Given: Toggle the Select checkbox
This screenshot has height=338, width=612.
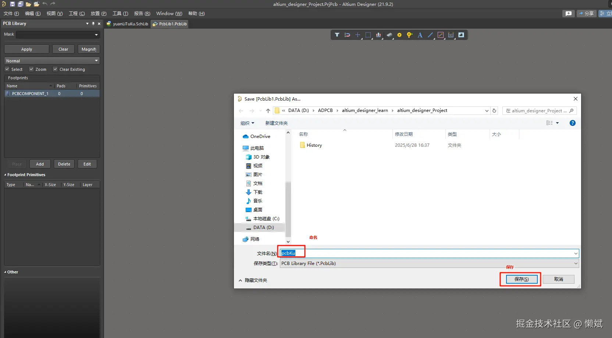Looking at the screenshot, I should (x=7, y=69).
